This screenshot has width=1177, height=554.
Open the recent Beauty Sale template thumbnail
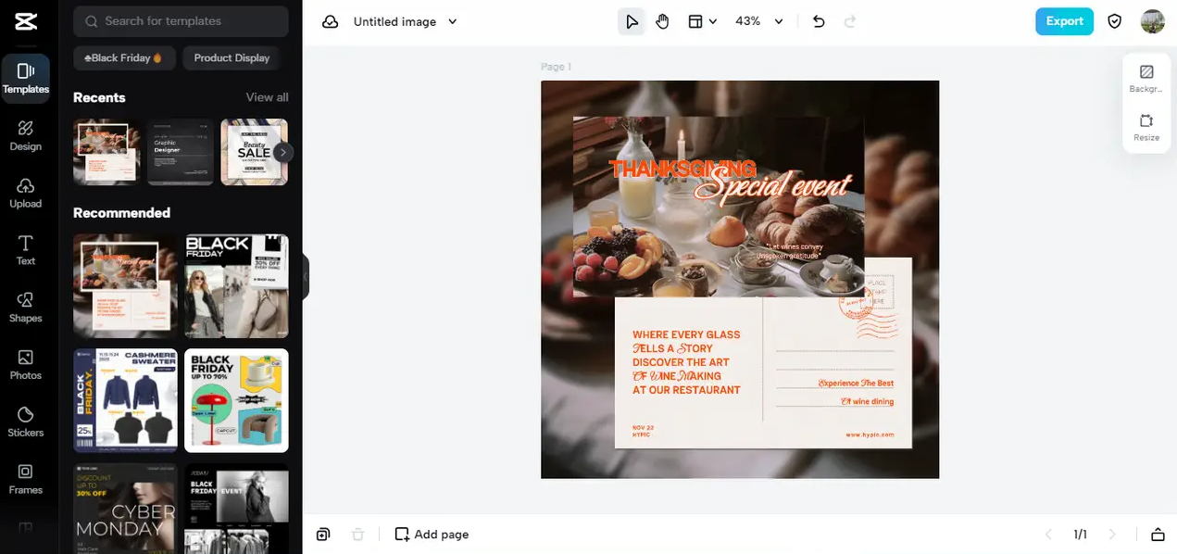[x=252, y=152]
